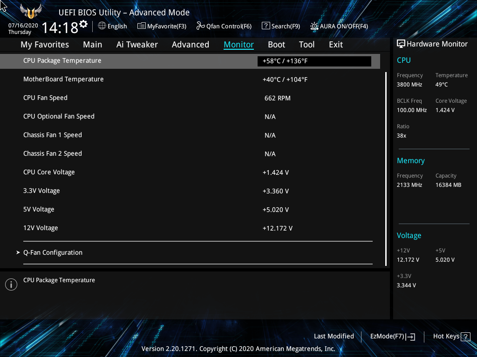This screenshot has height=357, width=477.
Task: Click the globe language icon
Action: 102,26
